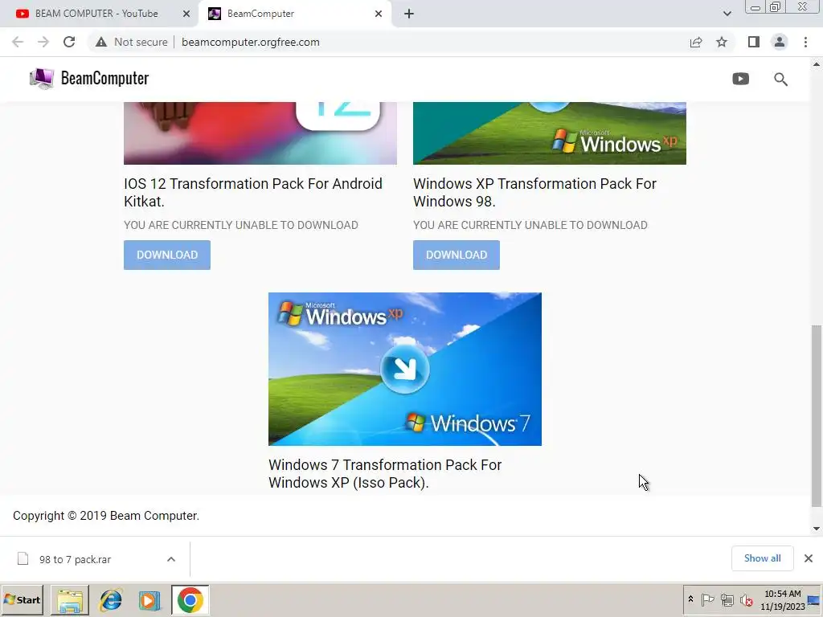Open the downloaded 98 to 7 pack.rar

tap(75, 559)
